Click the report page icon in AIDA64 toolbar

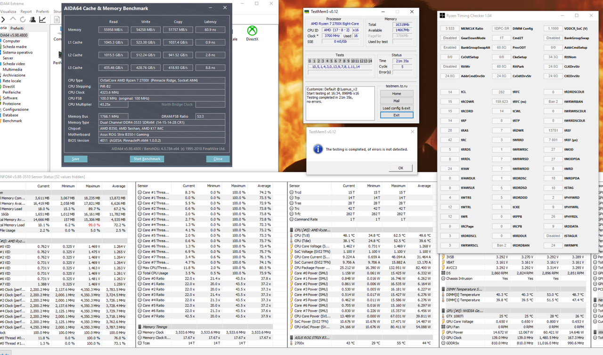tap(57, 19)
